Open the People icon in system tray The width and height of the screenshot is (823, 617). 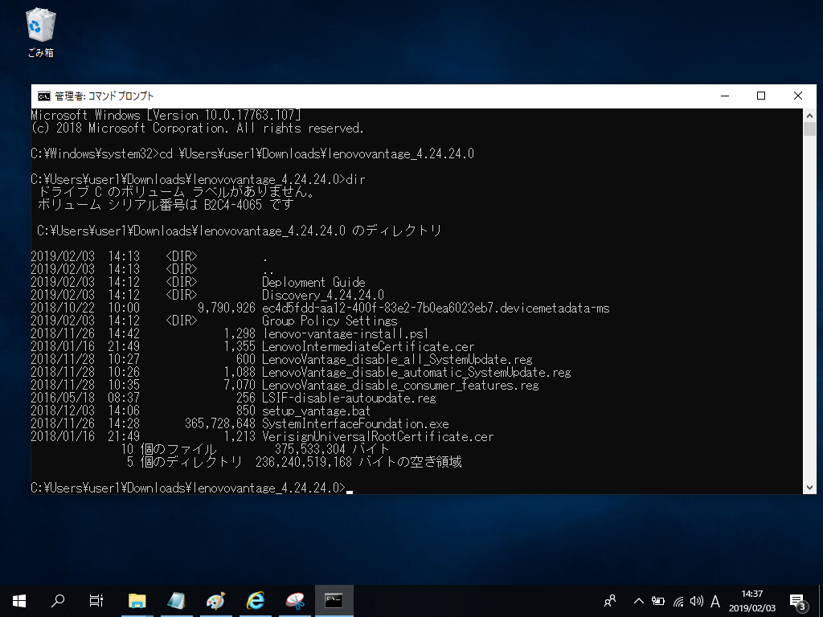610,601
